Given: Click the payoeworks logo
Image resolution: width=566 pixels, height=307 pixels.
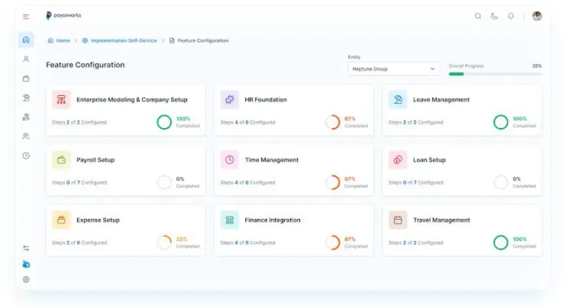Looking at the screenshot, I should (x=63, y=15).
